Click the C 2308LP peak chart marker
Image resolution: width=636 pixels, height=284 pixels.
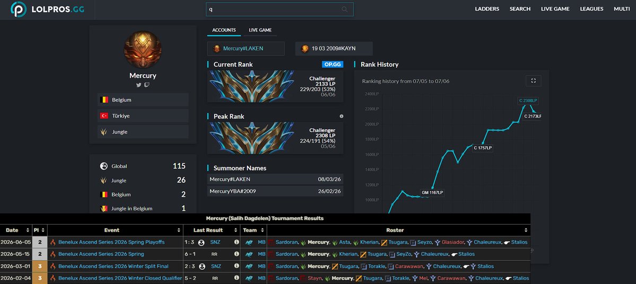(x=528, y=101)
